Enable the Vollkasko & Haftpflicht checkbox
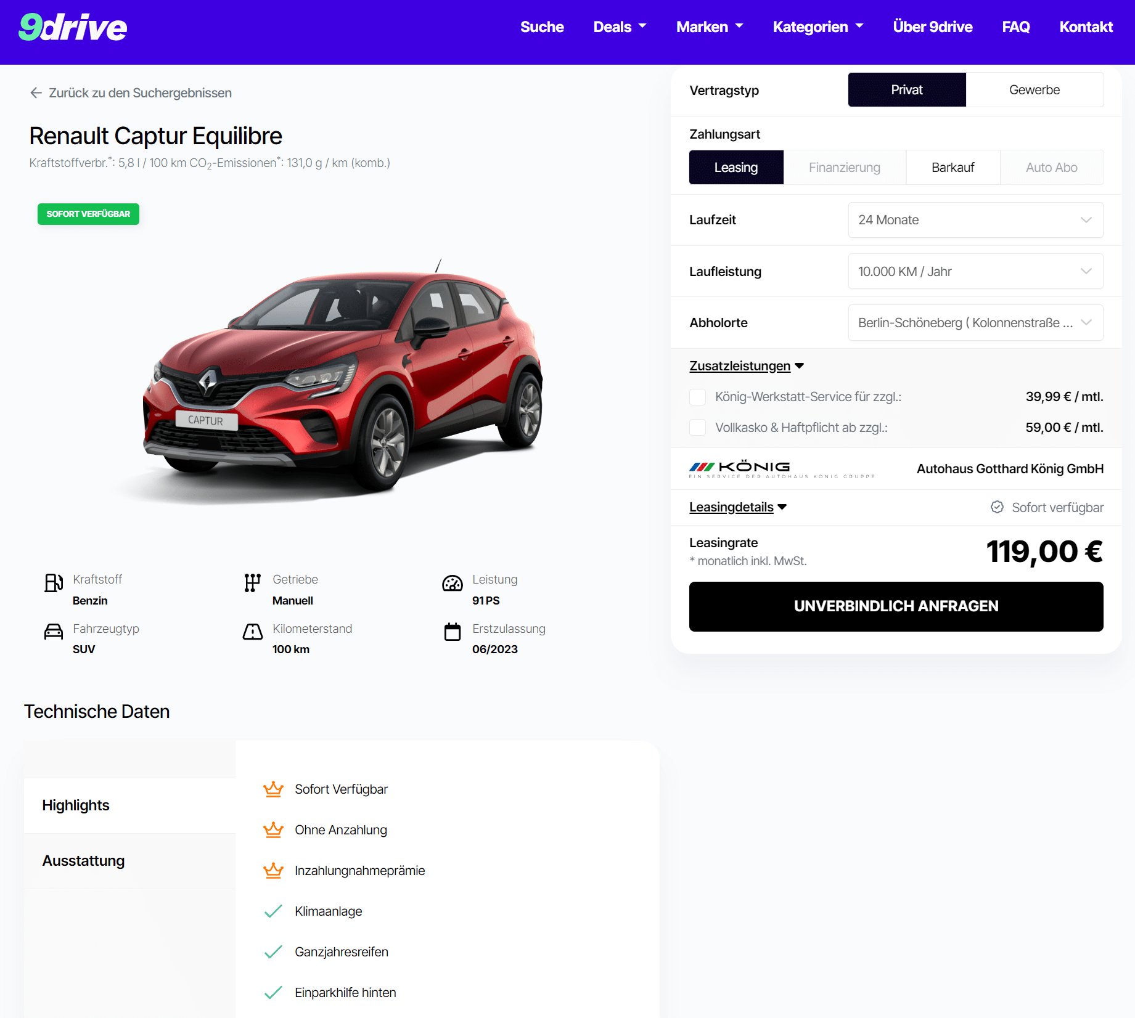This screenshot has width=1135, height=1018. tap(697, 428)
